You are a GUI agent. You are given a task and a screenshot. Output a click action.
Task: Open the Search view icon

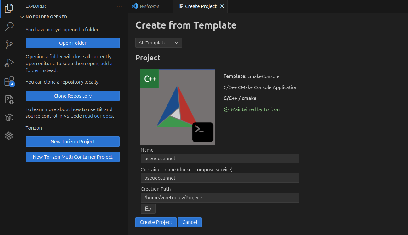click(x=9, y=27)
